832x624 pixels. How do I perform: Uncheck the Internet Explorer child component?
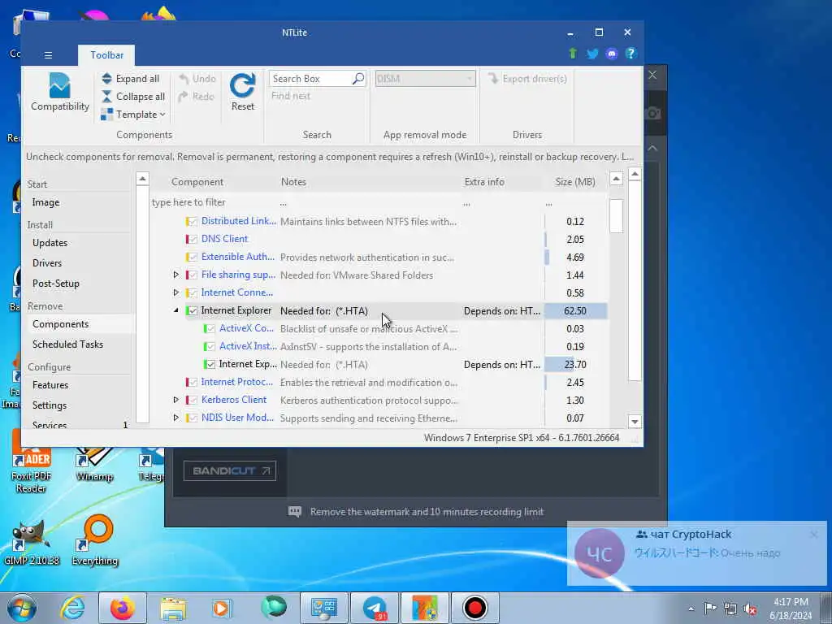[x=210, y=365]
